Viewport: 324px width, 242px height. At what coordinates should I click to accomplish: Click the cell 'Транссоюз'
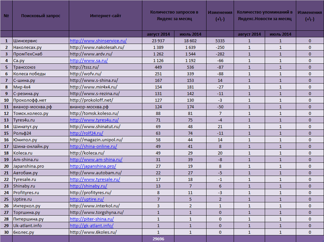(40, 67)
